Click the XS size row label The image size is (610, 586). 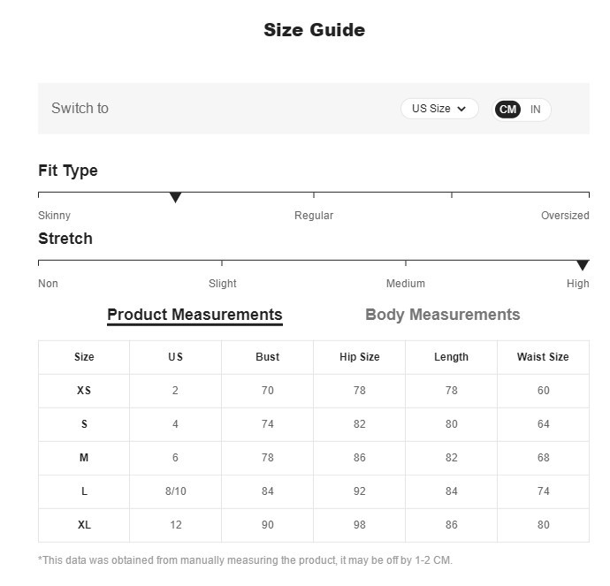tap(84, 391)
